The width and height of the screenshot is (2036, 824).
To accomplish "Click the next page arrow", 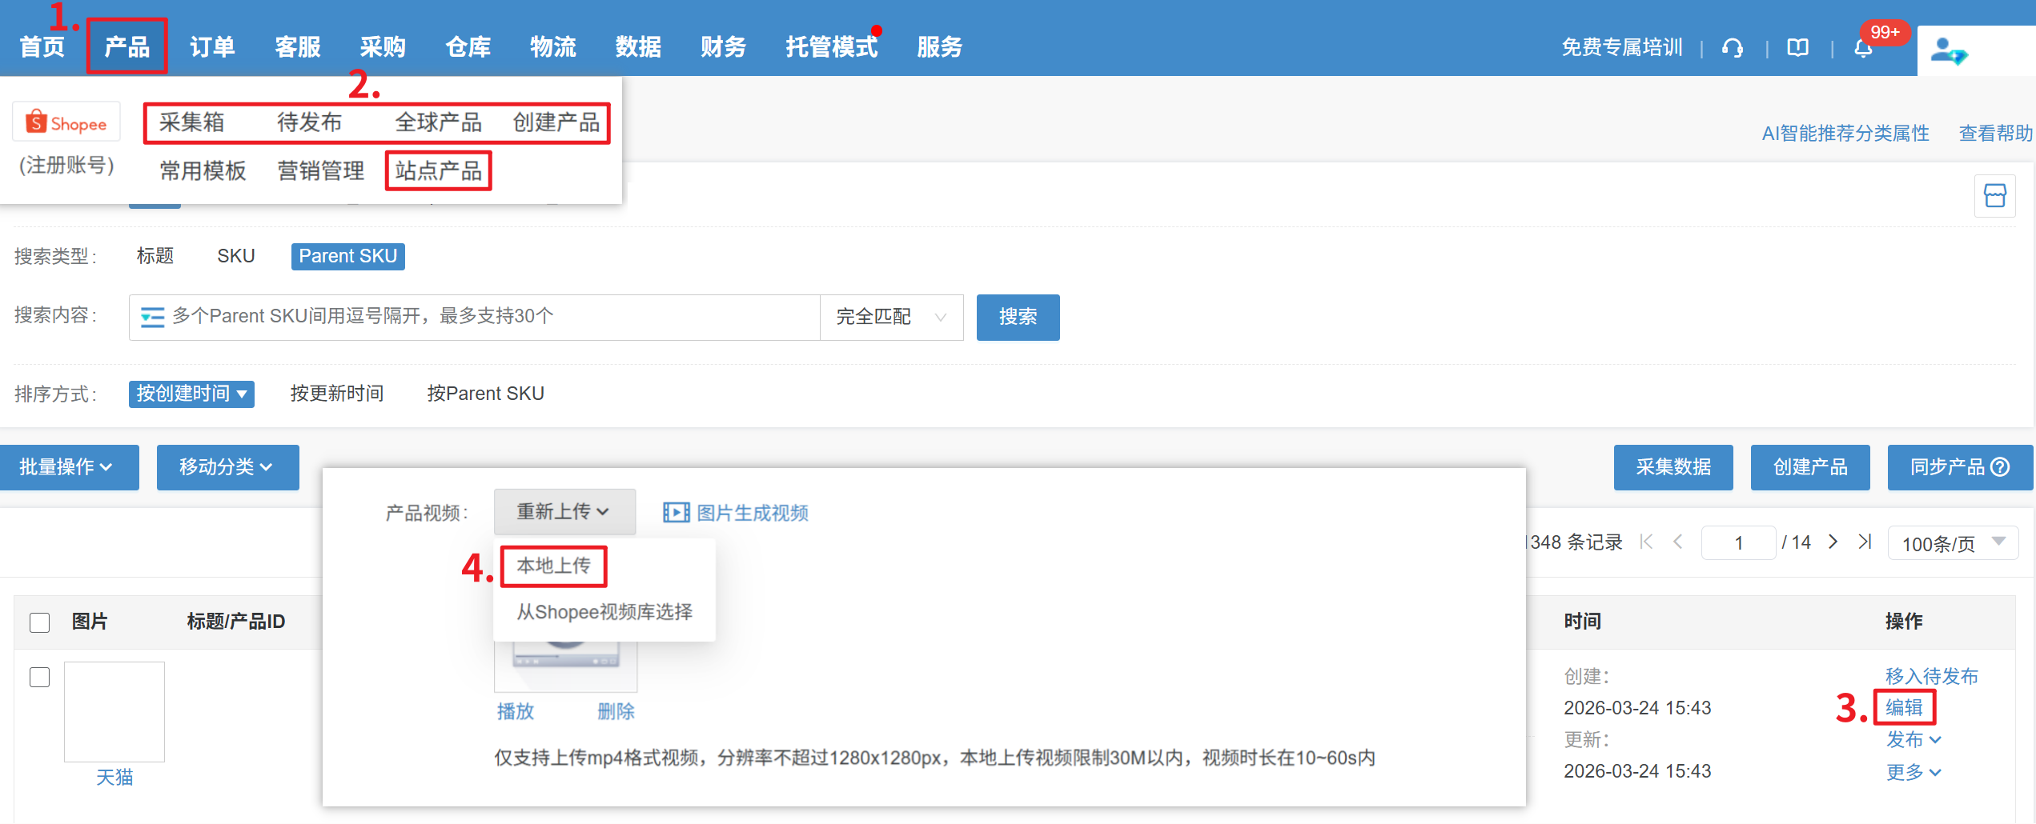I will pos(1833,542).
